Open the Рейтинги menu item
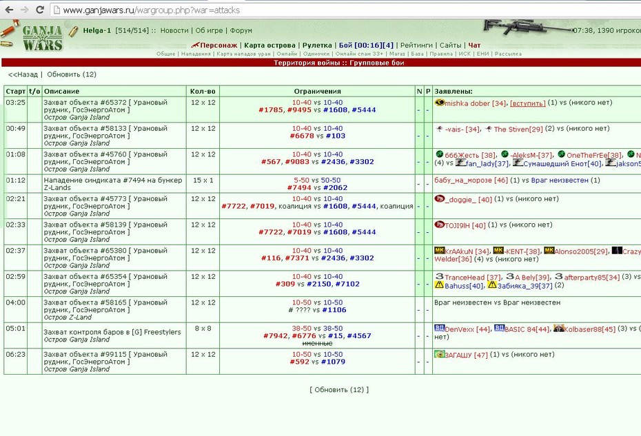The image size is (641, 436). click(416, 45)
